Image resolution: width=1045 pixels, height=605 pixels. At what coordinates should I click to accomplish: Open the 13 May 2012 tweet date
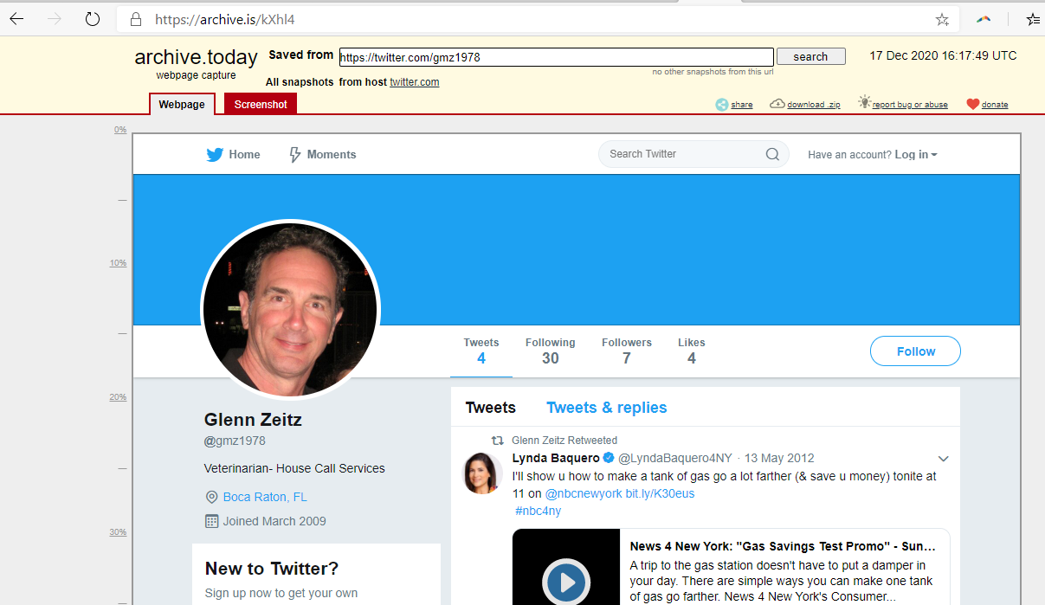click(x=779, y=458)
